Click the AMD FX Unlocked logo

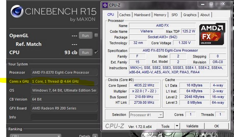pos(212,34)
